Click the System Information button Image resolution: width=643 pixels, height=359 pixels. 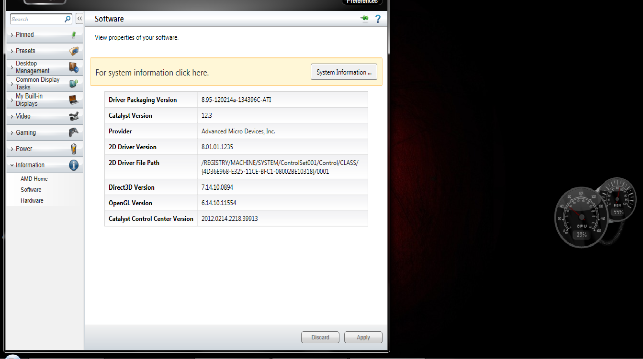click(x=344, y=72)
